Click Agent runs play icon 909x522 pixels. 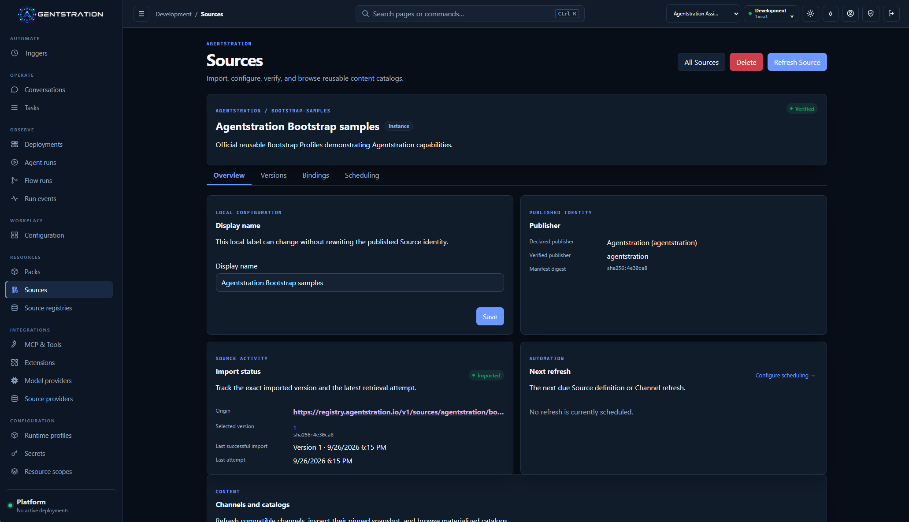point(15,162)
